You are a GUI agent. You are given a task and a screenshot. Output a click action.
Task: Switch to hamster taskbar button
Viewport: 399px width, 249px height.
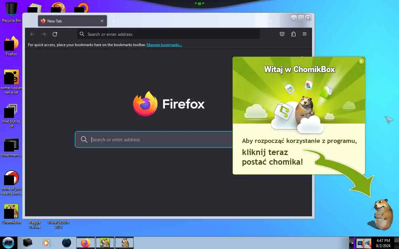124,243
